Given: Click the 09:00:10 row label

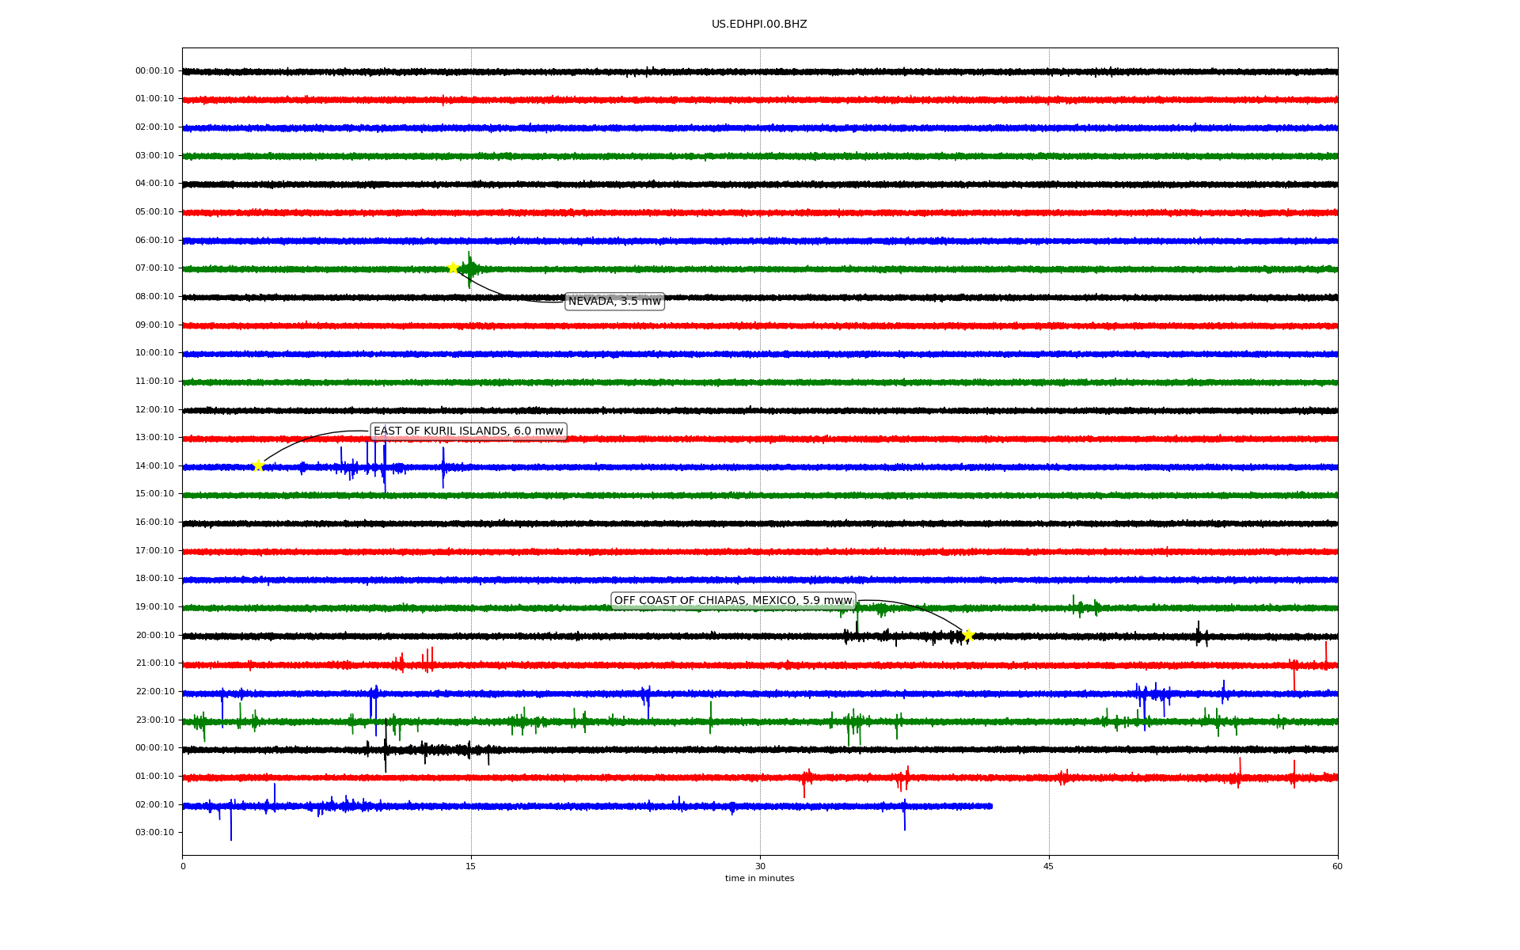Looking at the screenshot, I should tap(154, 325).
